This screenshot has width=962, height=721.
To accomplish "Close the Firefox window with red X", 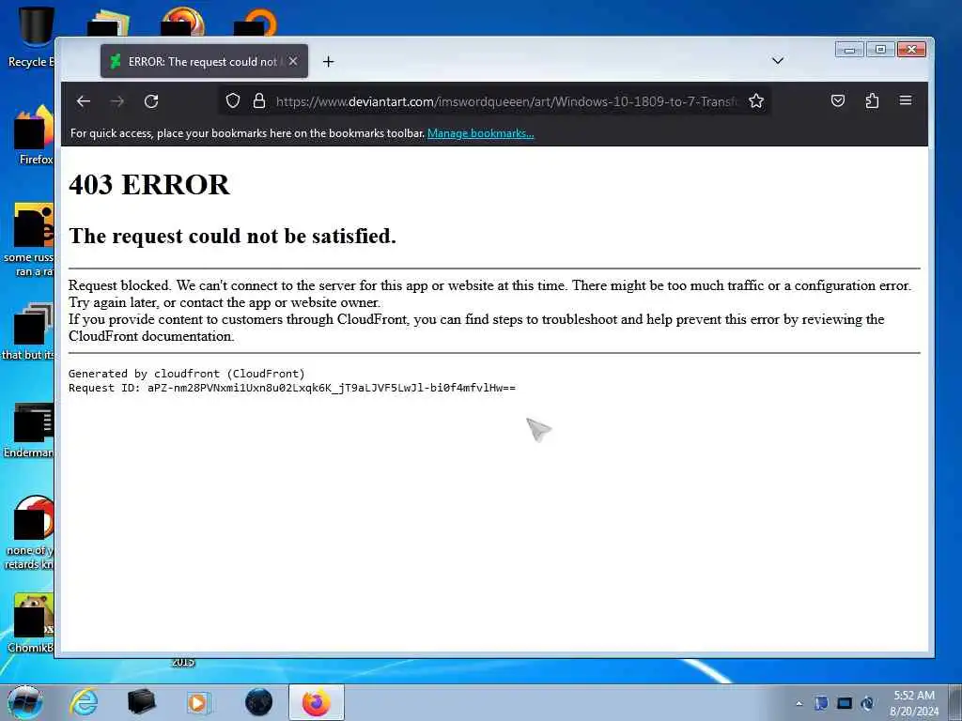I will coord(911,50).
